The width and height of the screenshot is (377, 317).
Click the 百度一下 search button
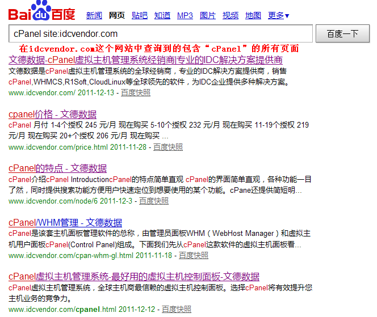(342, 33)
